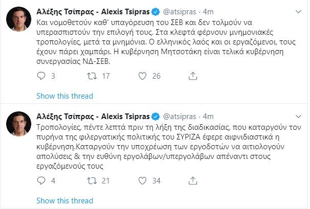Screen dimensions: 310x209
Task: Reply to the top tweet with 3 replies
Action: point(43,76)
